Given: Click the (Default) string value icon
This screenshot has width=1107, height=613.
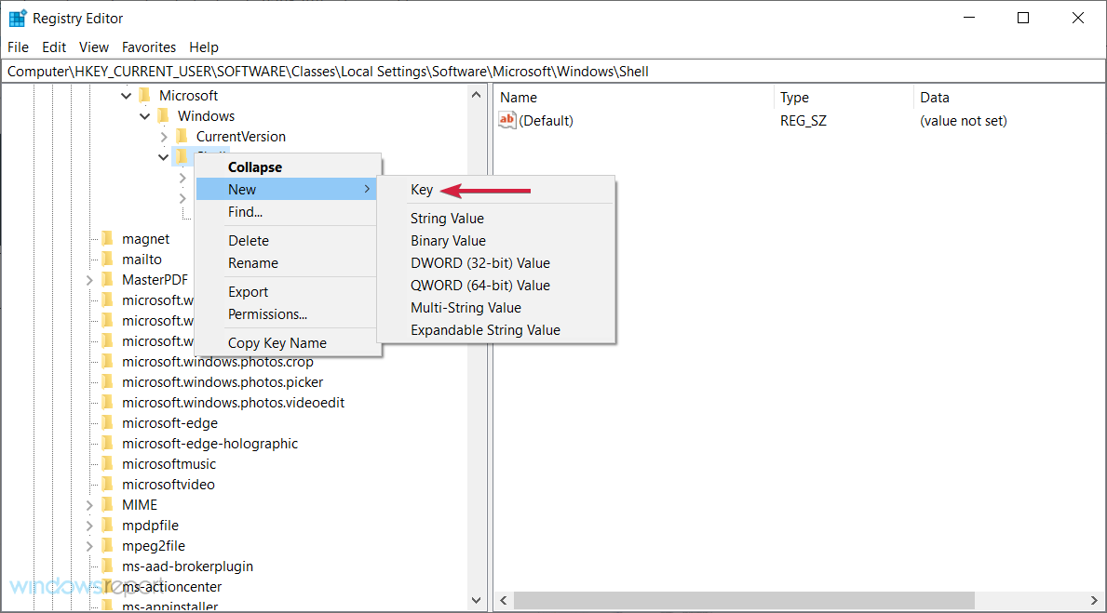Looking at the screenshot, I should [x=506, y=120].
